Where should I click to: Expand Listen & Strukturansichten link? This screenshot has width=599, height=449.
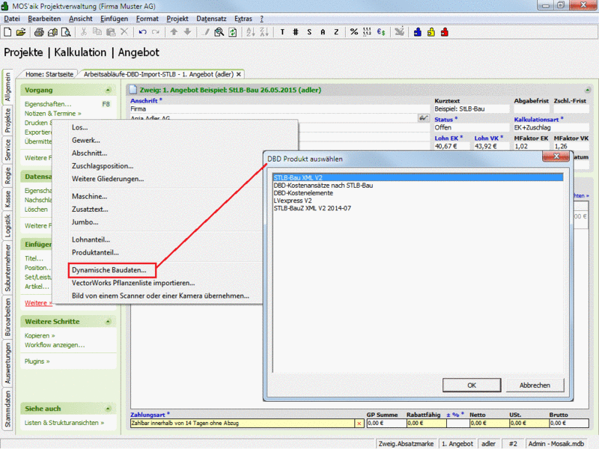coord(64,423)
